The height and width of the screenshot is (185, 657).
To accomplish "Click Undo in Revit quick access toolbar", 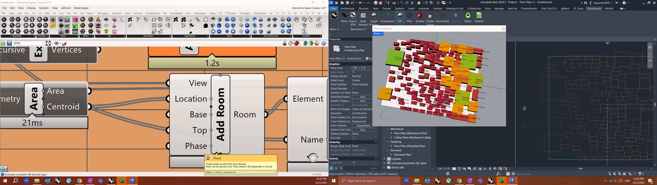I will pyautogui.click(x=360, y=3).
